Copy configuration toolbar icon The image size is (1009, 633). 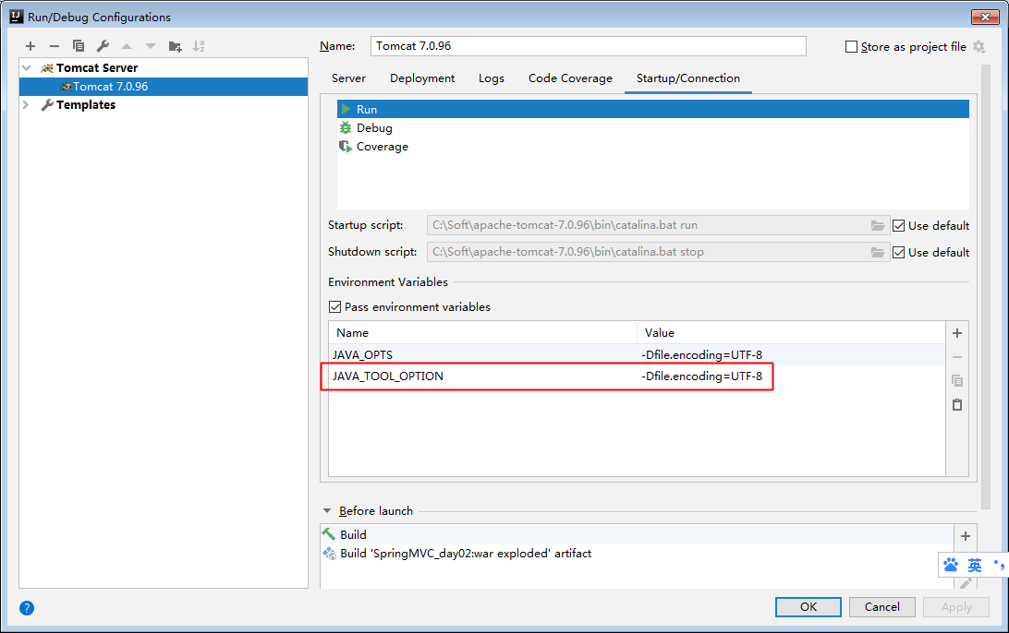point(79,46)
